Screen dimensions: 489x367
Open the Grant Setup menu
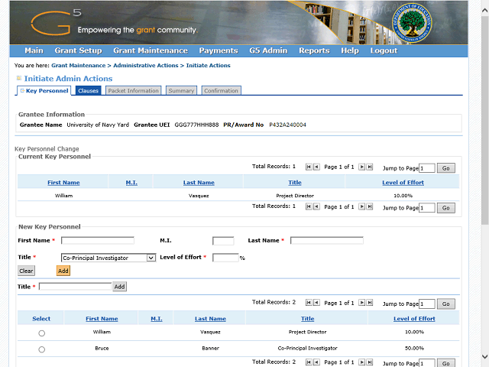(x=78, y=50)
